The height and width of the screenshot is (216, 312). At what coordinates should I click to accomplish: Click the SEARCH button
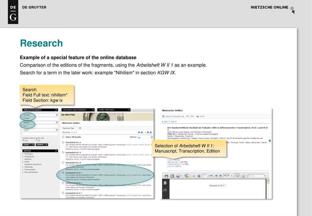click(x=42, y=145)
